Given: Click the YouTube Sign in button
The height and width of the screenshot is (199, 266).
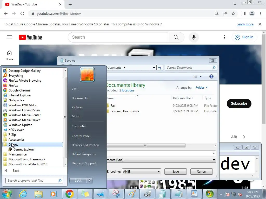Looking at the screenshot, I should tap(244, 37).
